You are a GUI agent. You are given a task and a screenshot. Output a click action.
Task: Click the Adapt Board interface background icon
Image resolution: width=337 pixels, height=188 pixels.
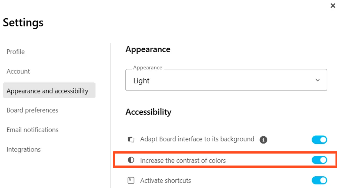[x=131, y=140]
